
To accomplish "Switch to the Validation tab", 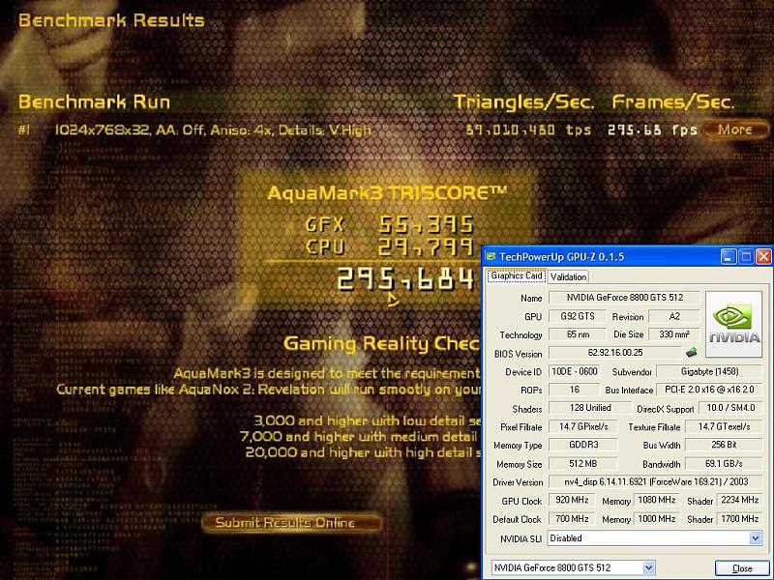I will click(x=568, y=276).
